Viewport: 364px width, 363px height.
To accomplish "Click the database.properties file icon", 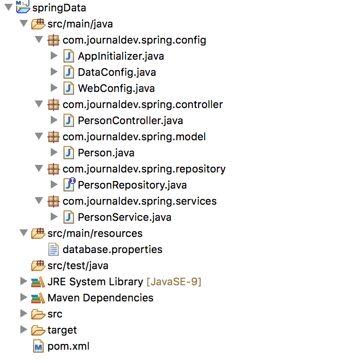I will 54,249.
